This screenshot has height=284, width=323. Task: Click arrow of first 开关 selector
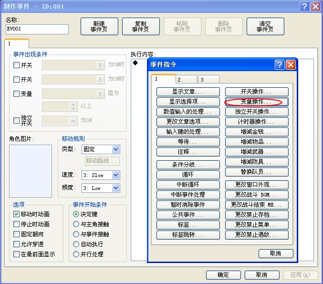pos(100,65)
